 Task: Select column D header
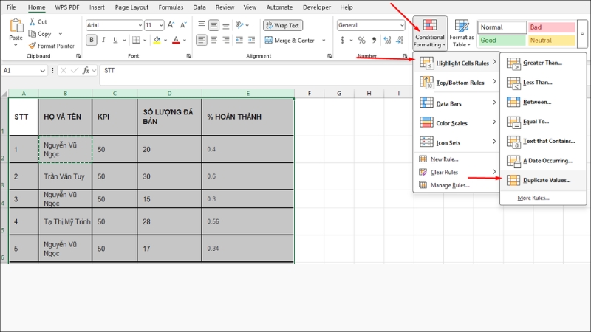[x=169, y=94]
